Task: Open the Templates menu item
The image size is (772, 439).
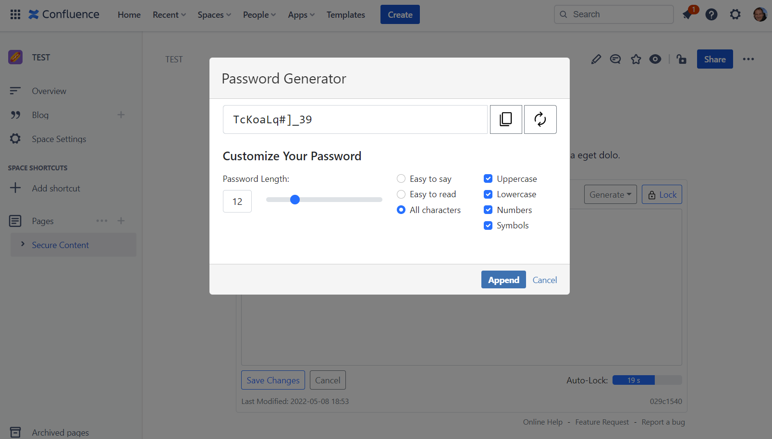Action: tap(345, 15)
